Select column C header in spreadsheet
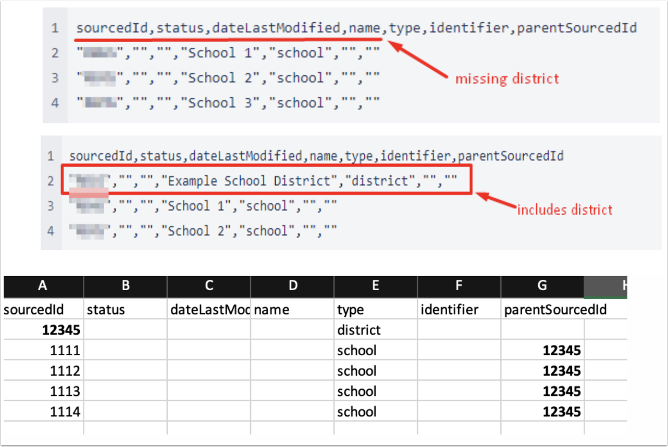 209,287
